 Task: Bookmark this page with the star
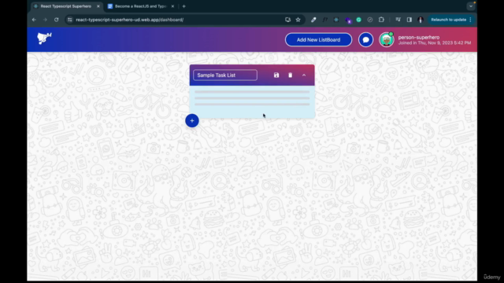tap(298, 20)
